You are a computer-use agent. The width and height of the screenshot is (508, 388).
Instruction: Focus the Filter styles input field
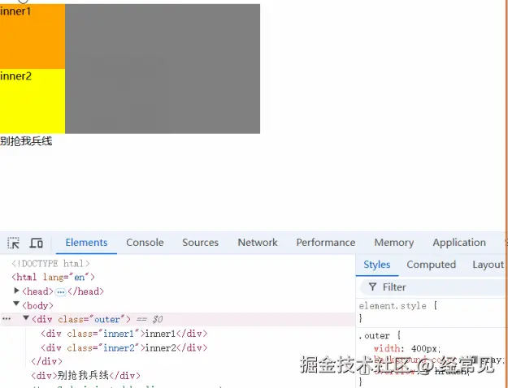tap(434, 287)
